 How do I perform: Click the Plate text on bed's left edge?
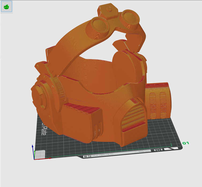click(x=44, y=129)
